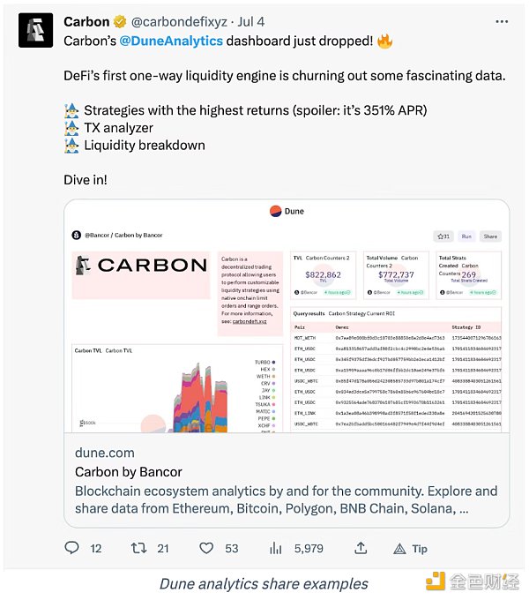Viewport: 529px width, 600px height.
Task: Open Carbon's profile avatar
Action: click(x=35, y=30)
